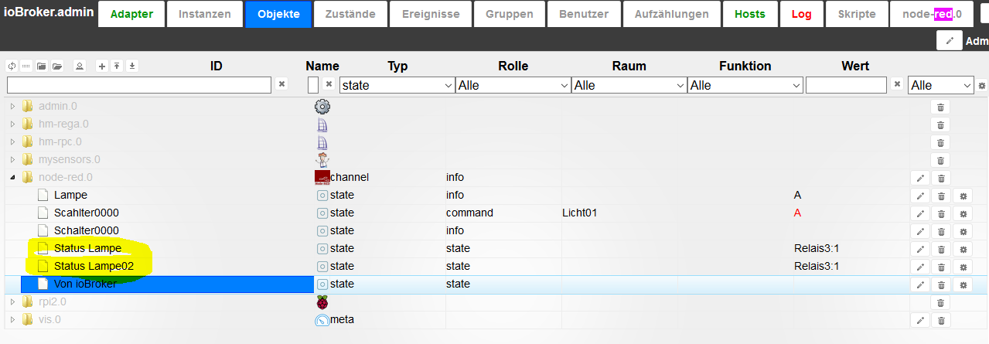Expand the admin.0 tree node

(12, 106)
